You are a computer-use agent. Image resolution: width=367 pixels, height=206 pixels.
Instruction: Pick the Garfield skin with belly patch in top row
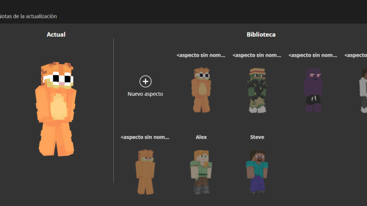201,90
